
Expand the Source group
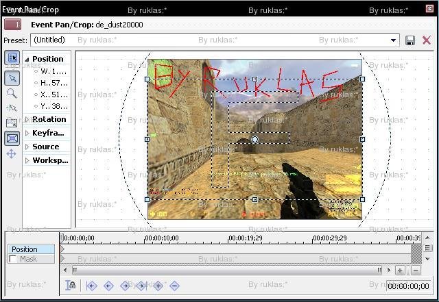pyautogui.click(x=27, y=147)
